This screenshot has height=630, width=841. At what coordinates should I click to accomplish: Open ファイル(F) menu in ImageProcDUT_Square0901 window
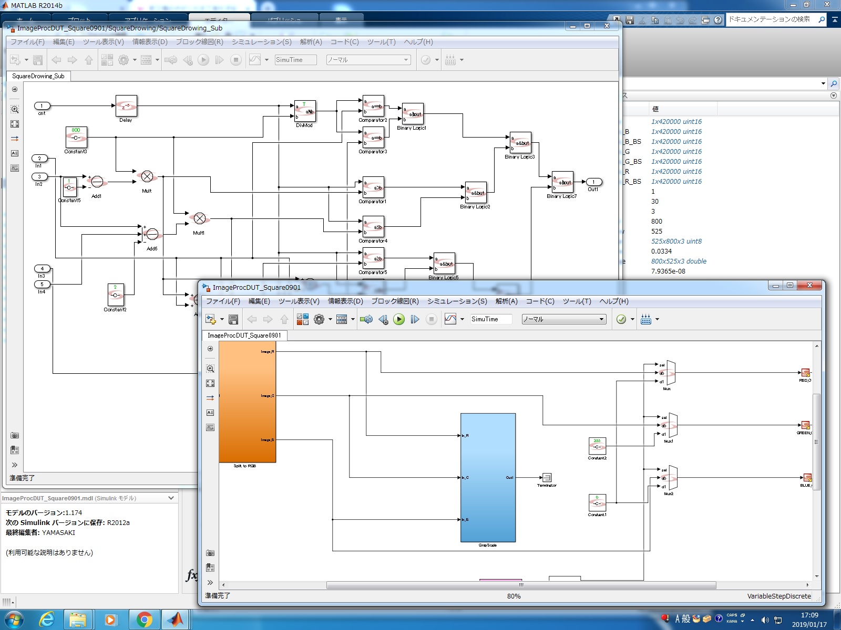click(x=223, y=301)
